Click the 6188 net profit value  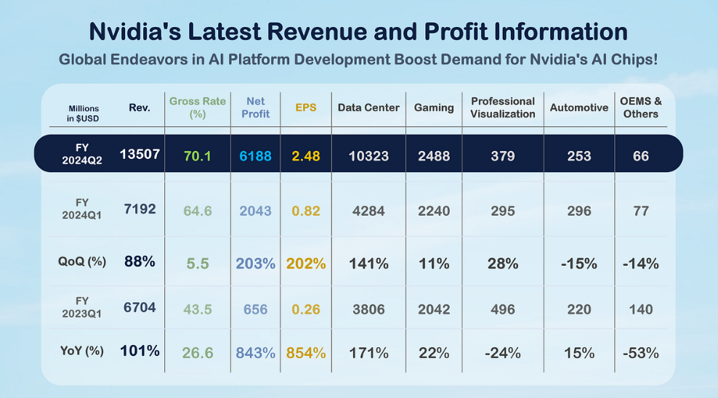pyautogui.click(x=255, y=156)
